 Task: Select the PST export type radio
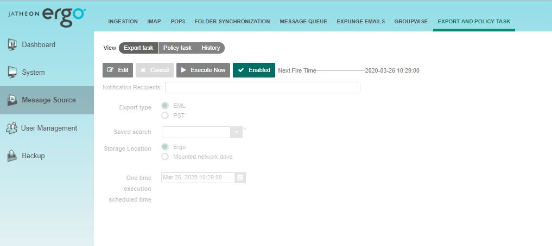click(x=165, y=115)
